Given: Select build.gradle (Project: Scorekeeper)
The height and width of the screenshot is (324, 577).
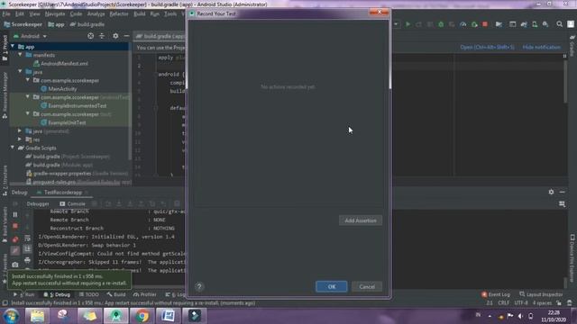Looking at the screenshot, I should coord(69,157).
